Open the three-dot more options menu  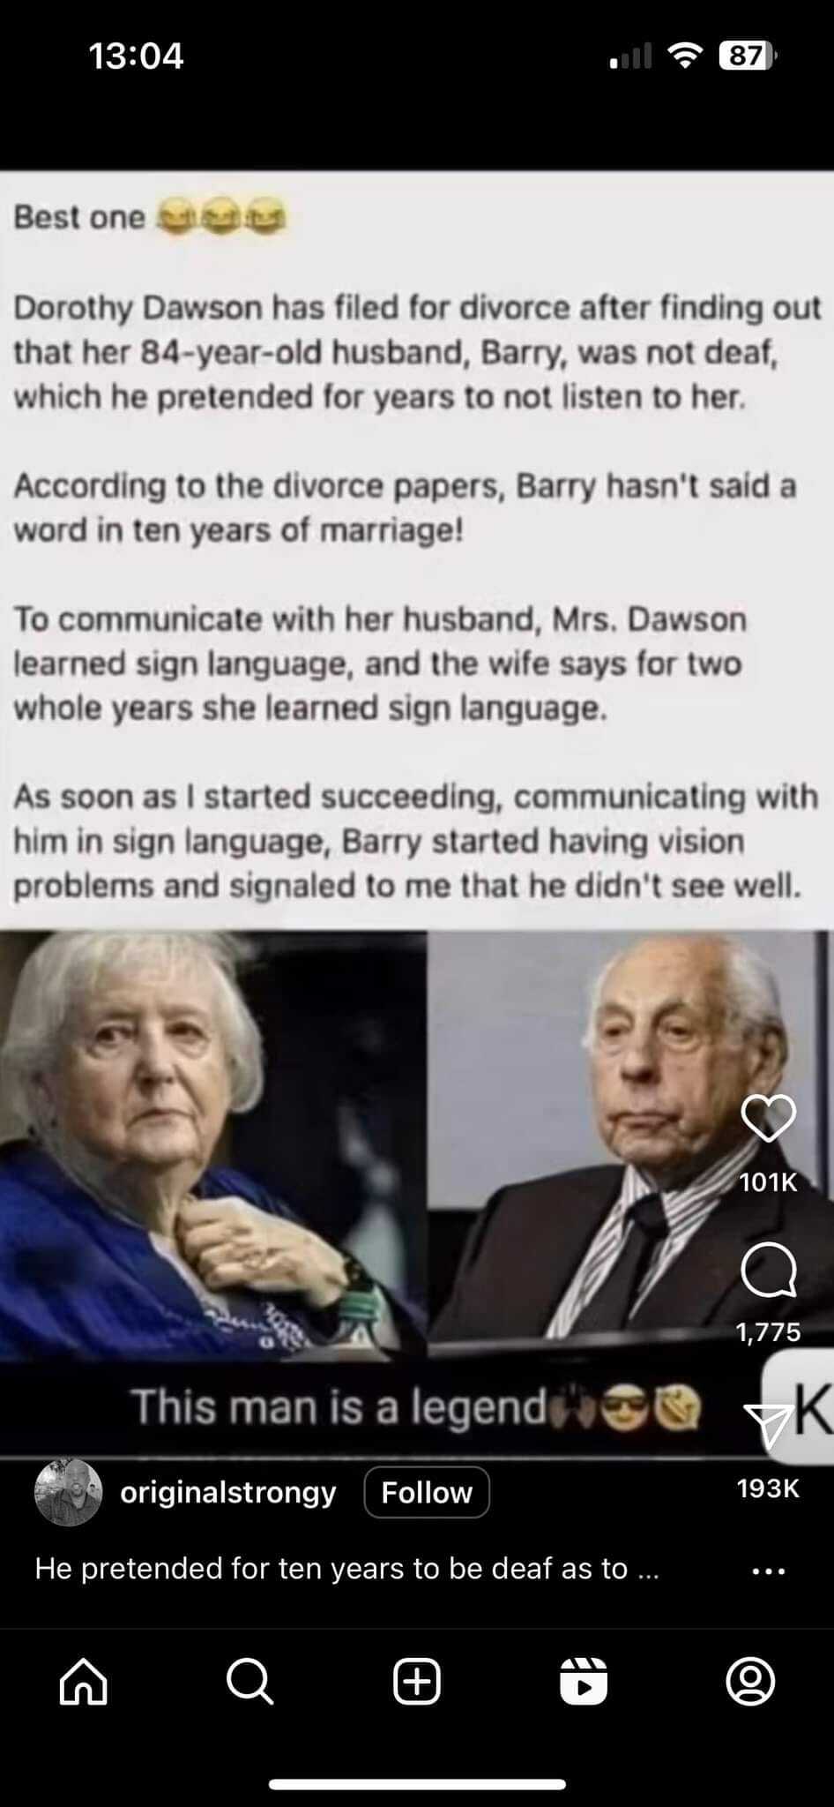[x=769, y=1571]
